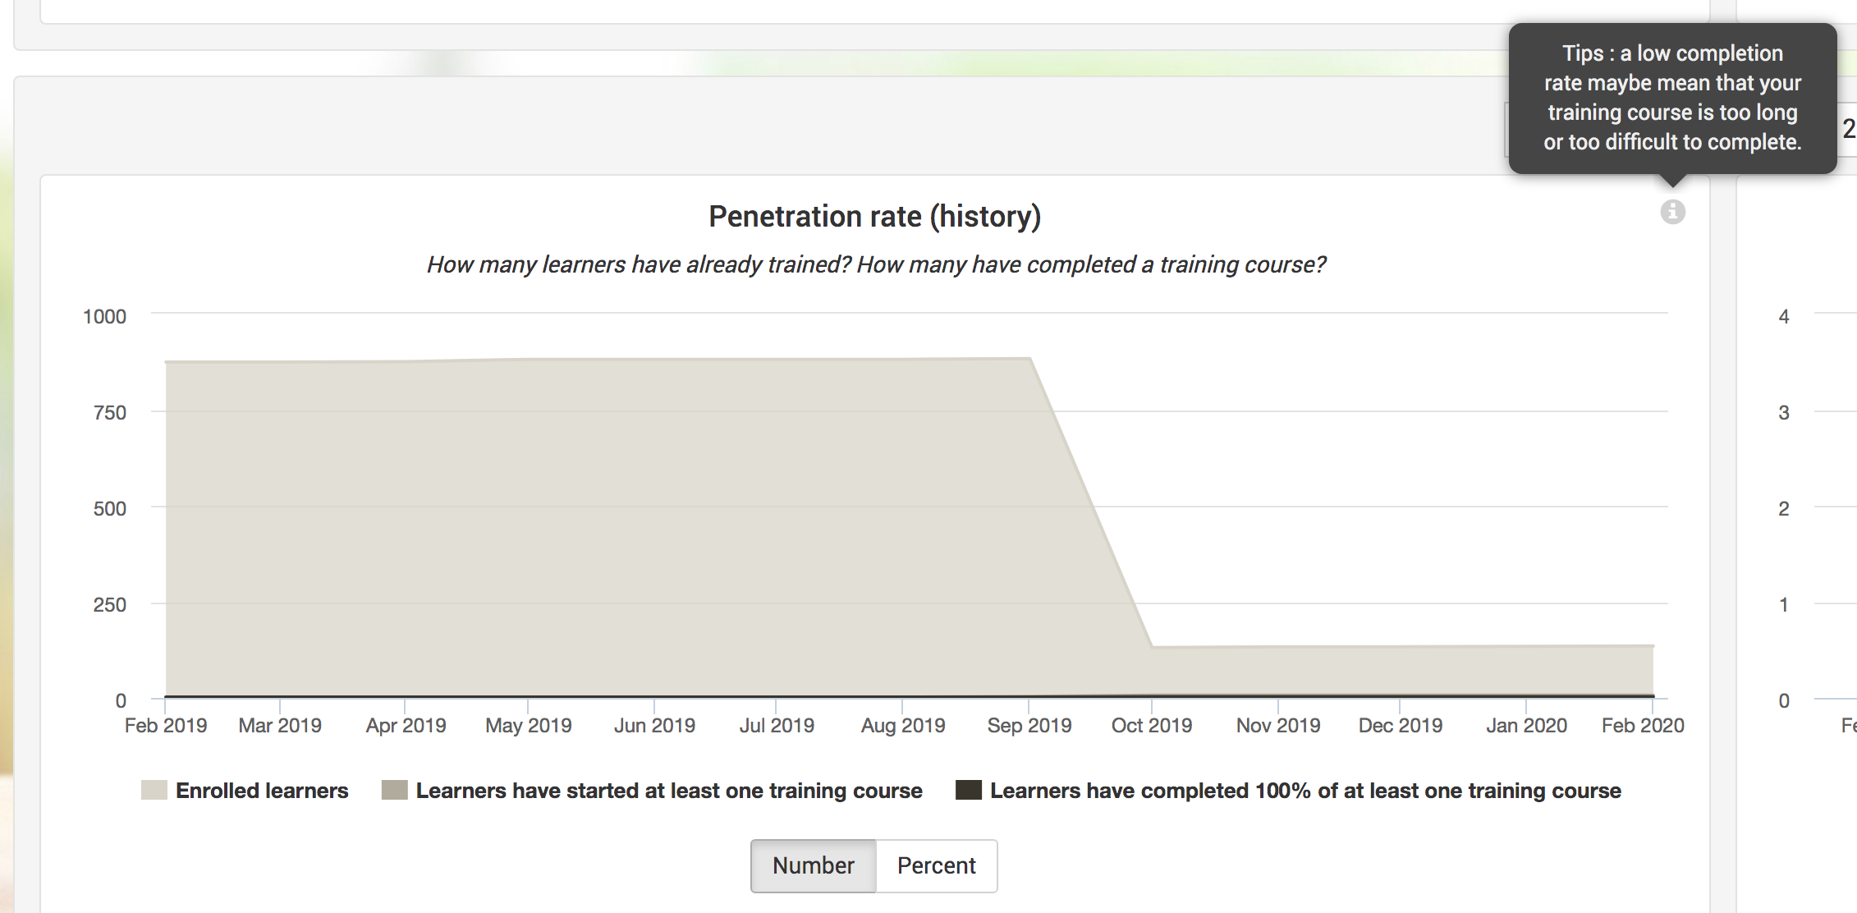Click the Nov 2019 axis label
This screenshot has height=913, width=1857.
1278,726
